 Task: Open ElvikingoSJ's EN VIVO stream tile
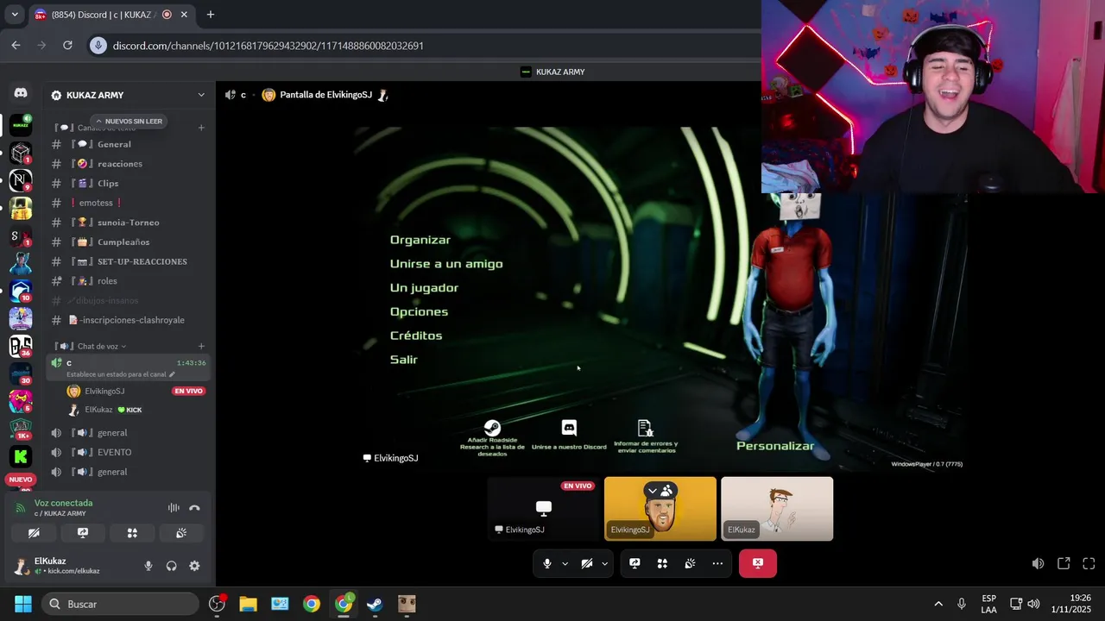(x=544, y=509)
